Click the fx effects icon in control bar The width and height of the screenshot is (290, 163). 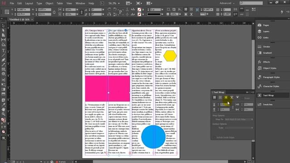coord(179,10)
